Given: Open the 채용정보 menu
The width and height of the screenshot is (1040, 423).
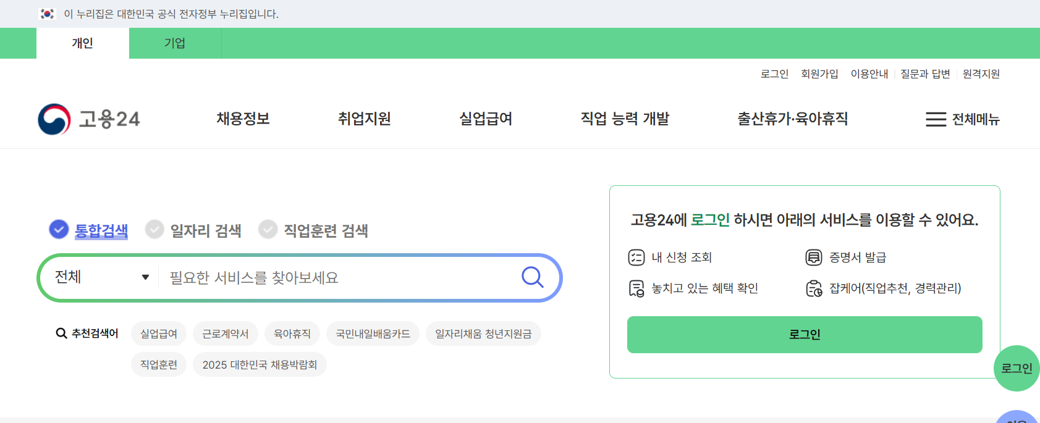Looking at the screenshot, I should [243, 119].
